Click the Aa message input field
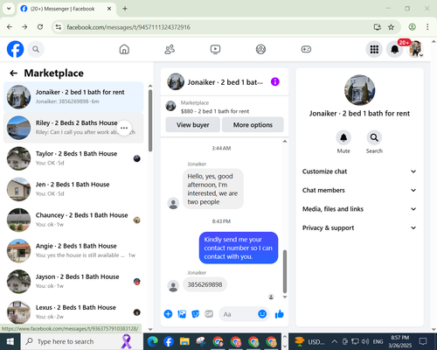437x350 pixels. [x=239, y=314]
